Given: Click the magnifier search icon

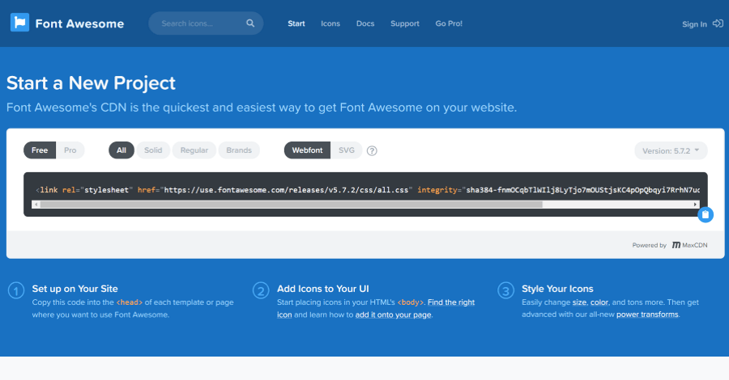Looking at the screenshot, I should coord(250,23).
